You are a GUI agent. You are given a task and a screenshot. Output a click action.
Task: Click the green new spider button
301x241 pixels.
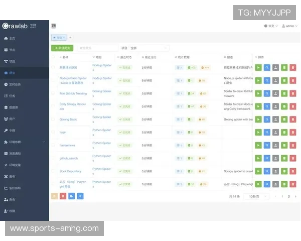click(62, 48)
